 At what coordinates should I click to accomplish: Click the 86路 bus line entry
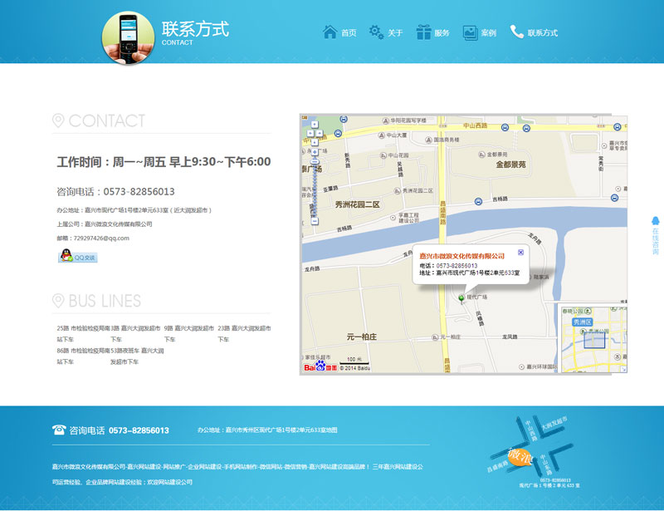tap(83, 356)
